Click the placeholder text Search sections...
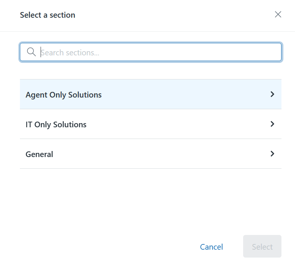The image size is (295, 270). point(70,52)
